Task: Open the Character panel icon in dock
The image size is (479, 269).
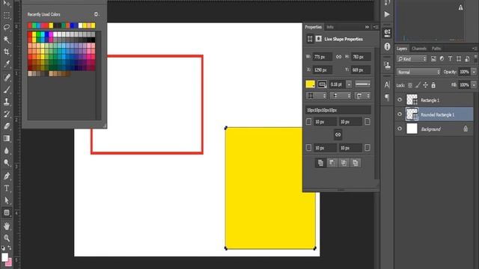Action: pos(387,84)
